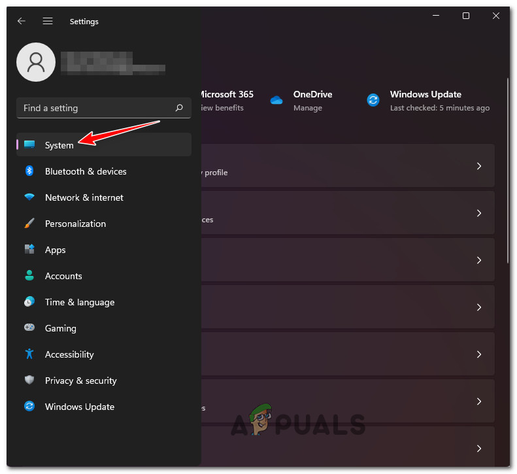Open the Apps settings category
This screenshot has height=474, width=517.
pos(103,250)
